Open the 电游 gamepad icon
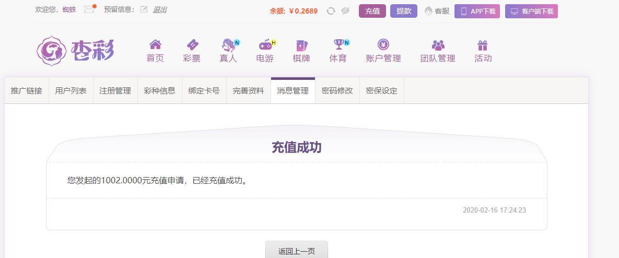619x258 pixels. point(265,45)
